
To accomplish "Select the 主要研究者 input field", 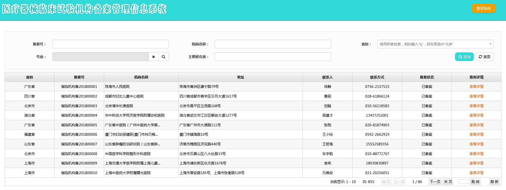I will 273,57.
